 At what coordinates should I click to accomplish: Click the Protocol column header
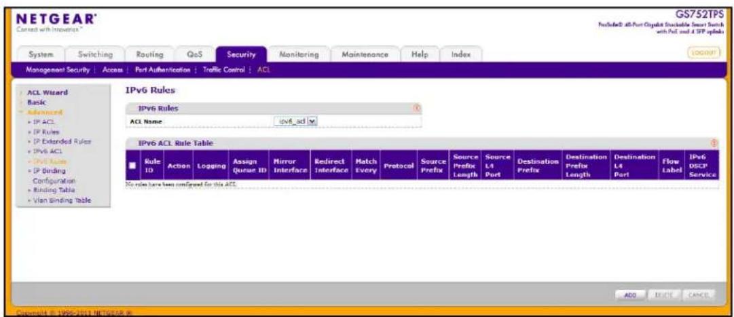point(399,166)
